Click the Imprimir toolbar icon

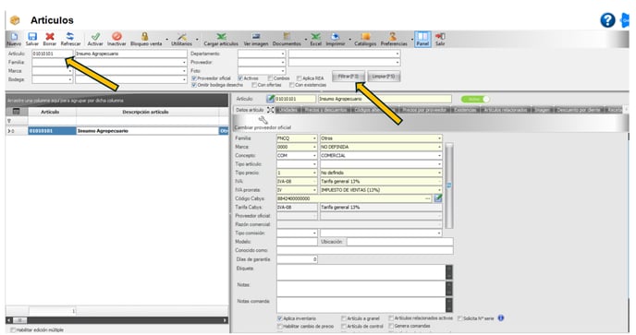pyautogui.click(x=336, y=37)
